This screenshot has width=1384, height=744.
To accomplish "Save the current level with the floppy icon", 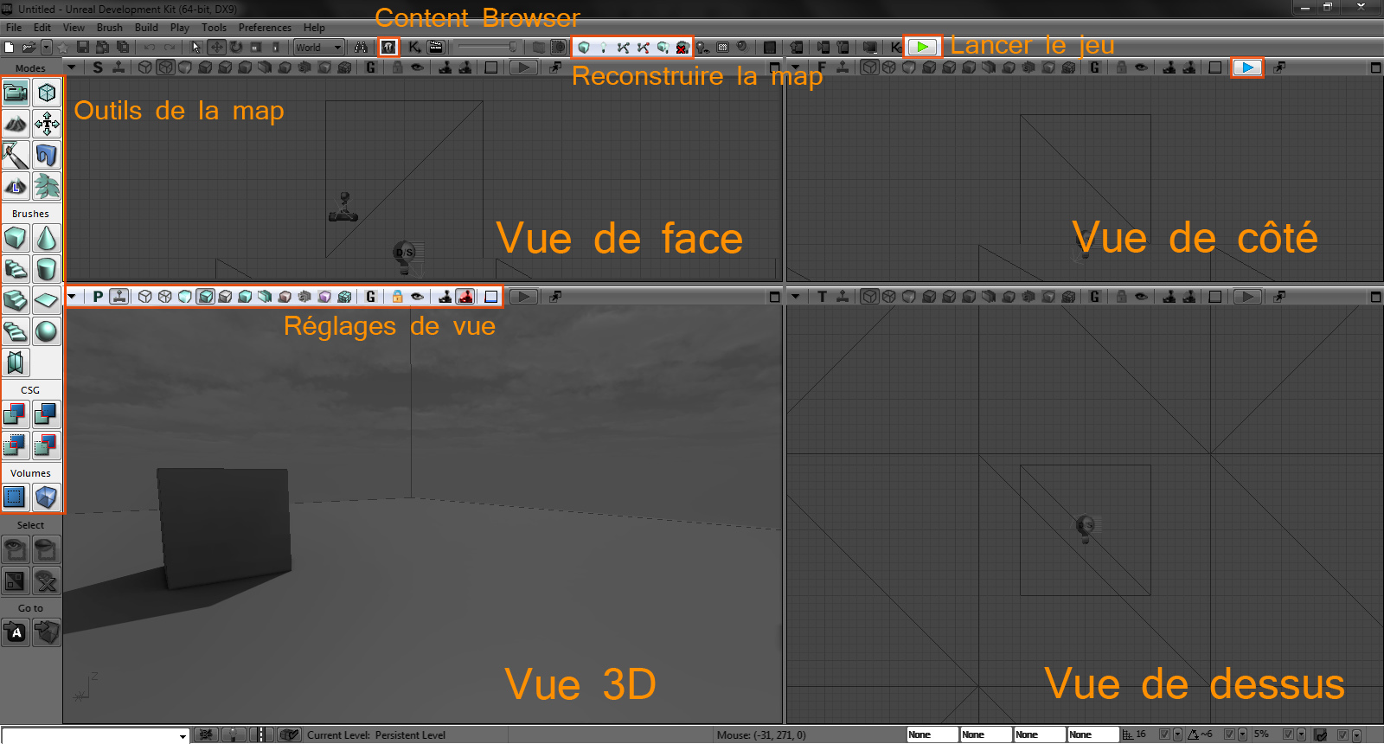I will (83, 47).
